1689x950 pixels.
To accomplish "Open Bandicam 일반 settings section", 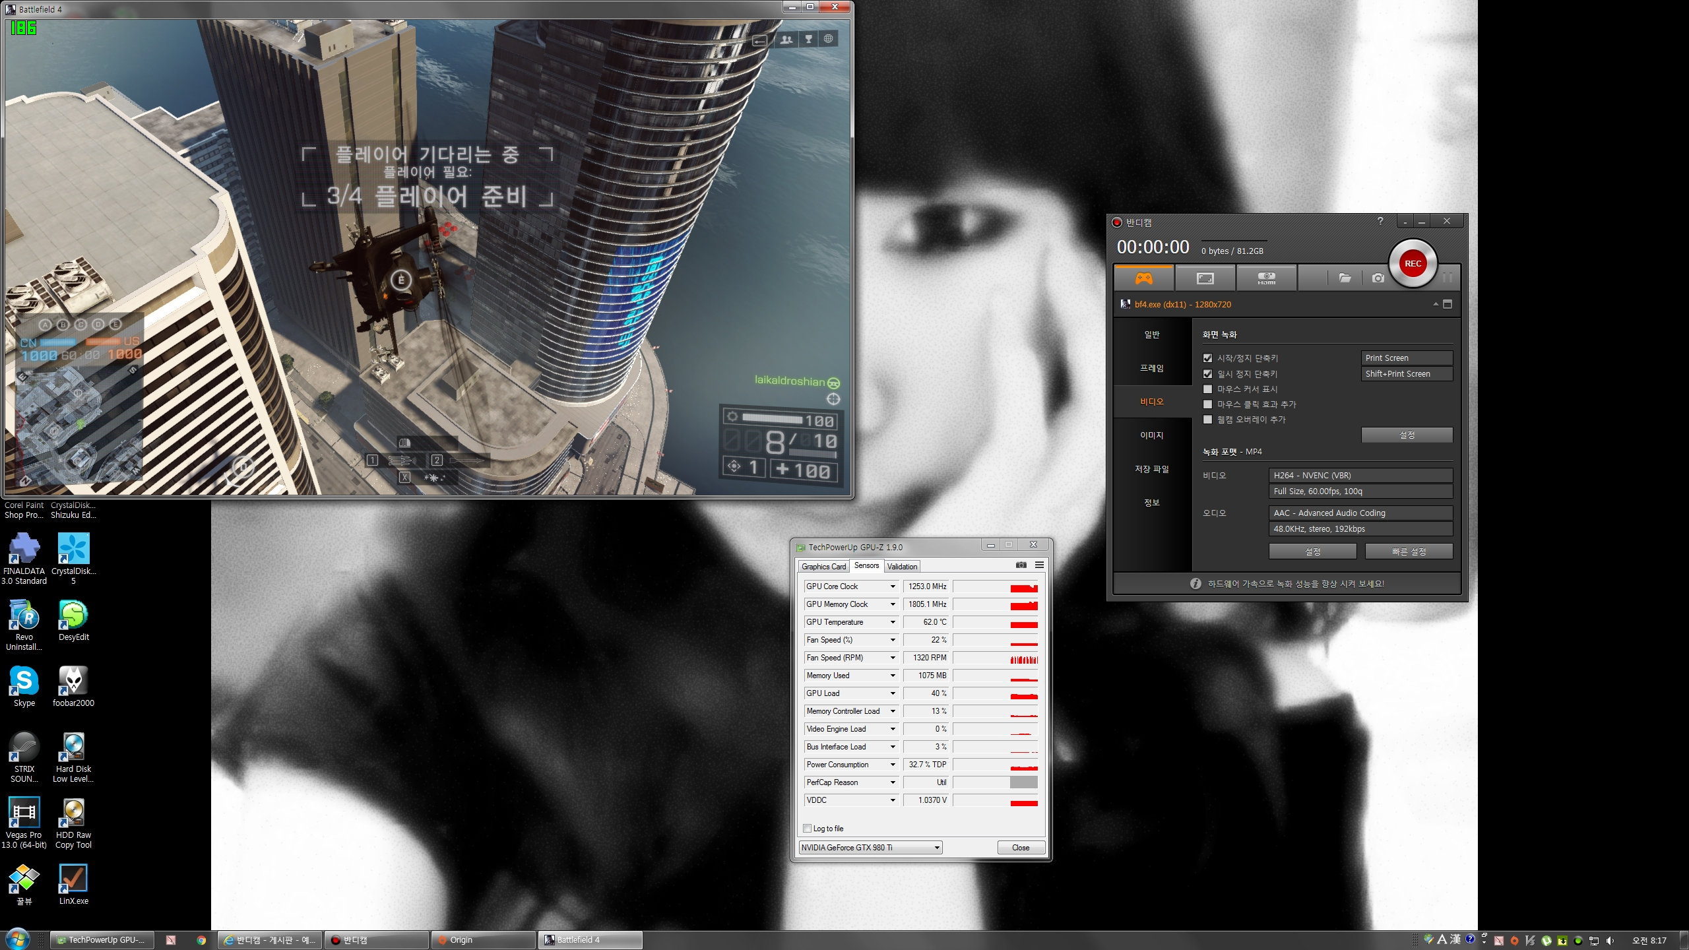I will point(1152,335).
